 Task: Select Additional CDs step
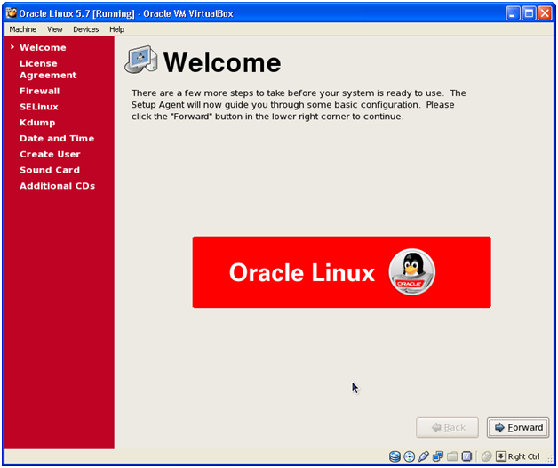click(57, 186)
